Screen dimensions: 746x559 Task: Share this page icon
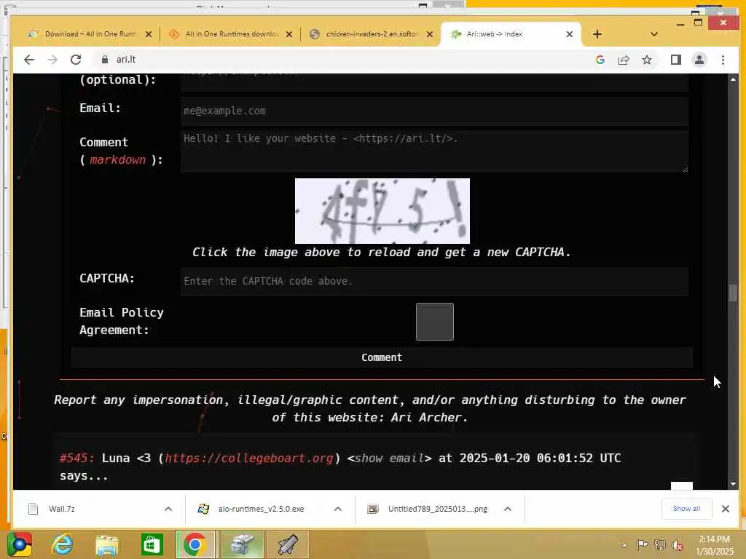624,60
